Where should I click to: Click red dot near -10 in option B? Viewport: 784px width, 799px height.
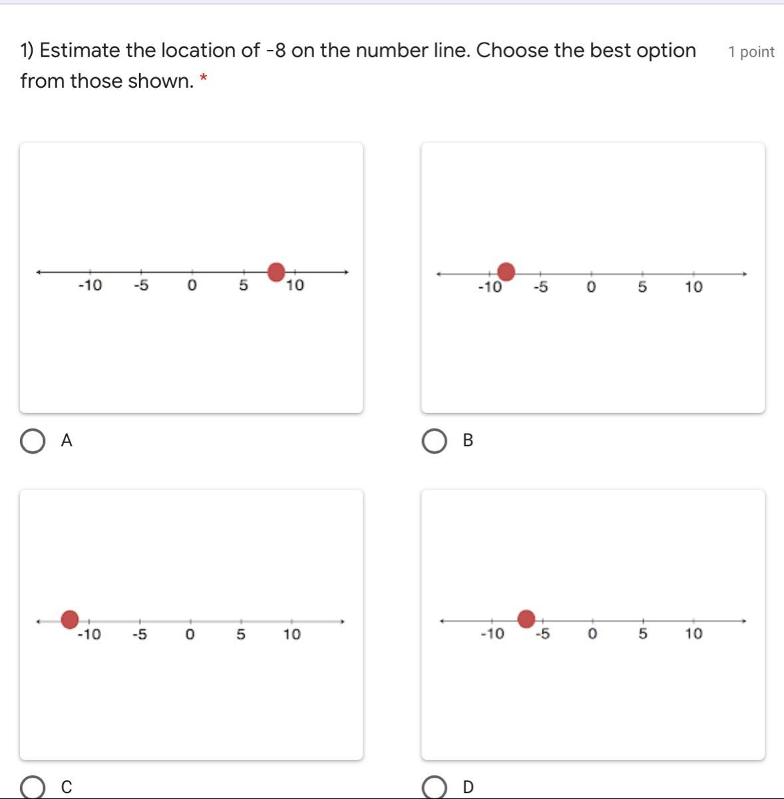pyautogui.click(x=506, y=271)
